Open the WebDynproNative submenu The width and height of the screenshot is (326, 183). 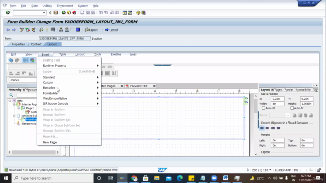69,98
